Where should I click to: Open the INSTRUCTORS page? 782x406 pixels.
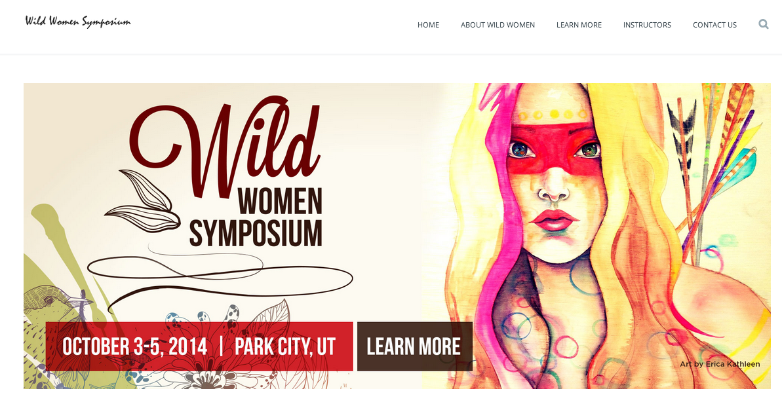click(x=647, y=25)
